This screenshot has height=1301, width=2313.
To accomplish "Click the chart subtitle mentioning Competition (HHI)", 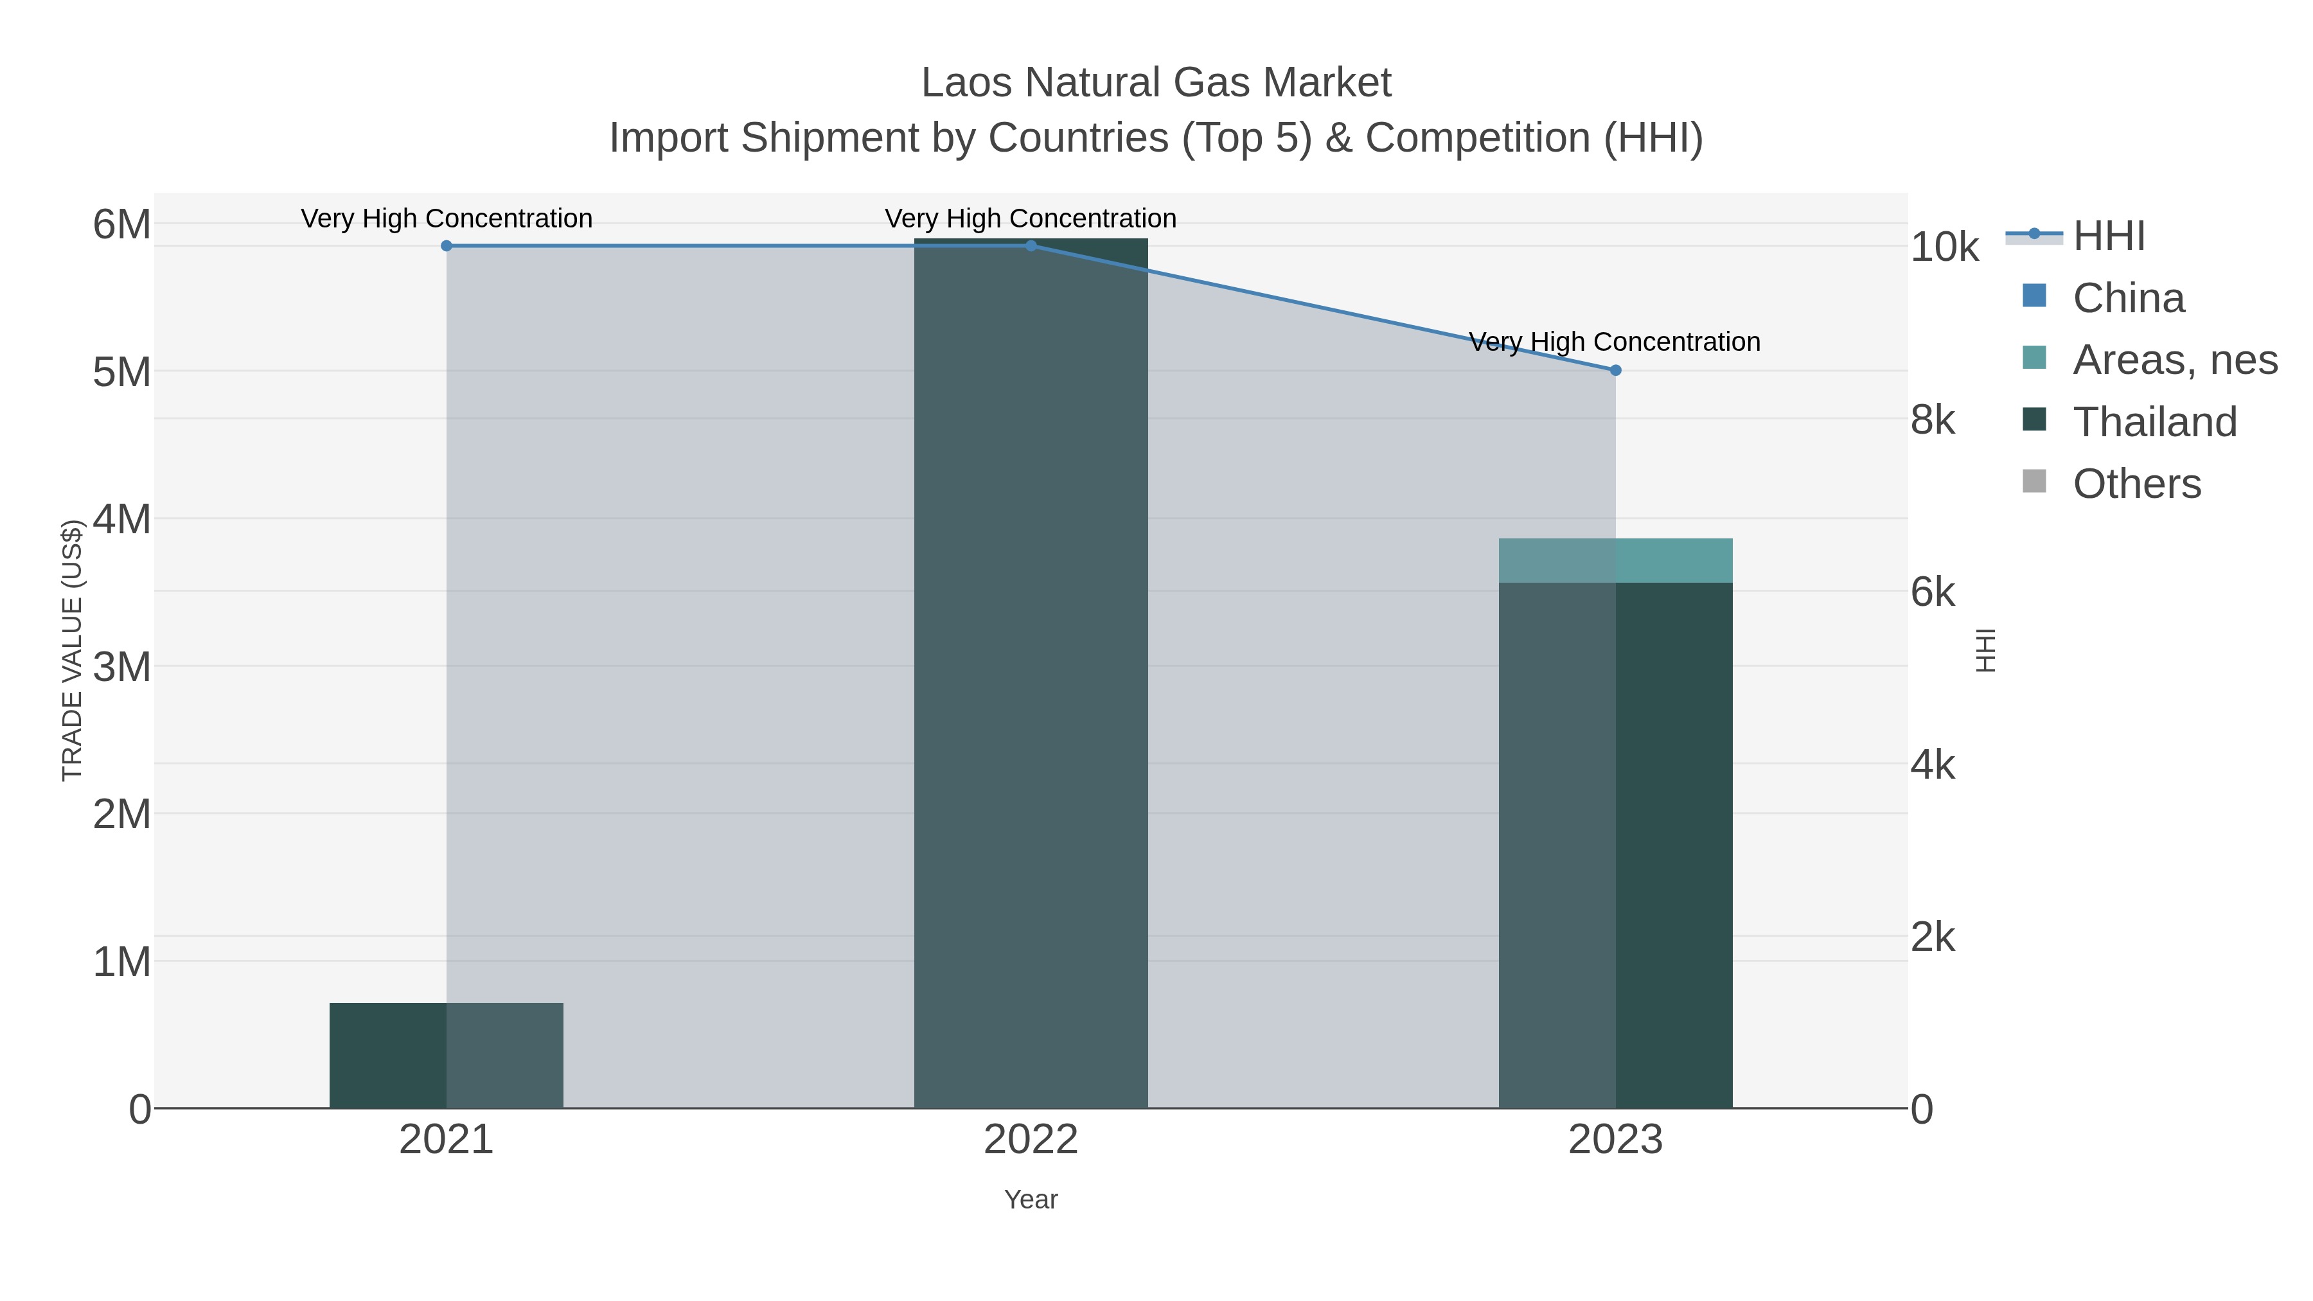I will pos(1156,138).
